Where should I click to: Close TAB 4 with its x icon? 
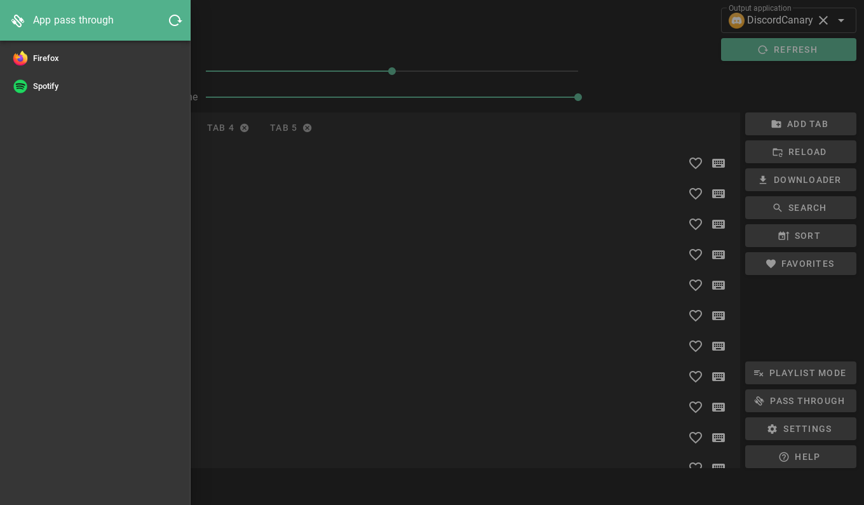pos(245,128)
